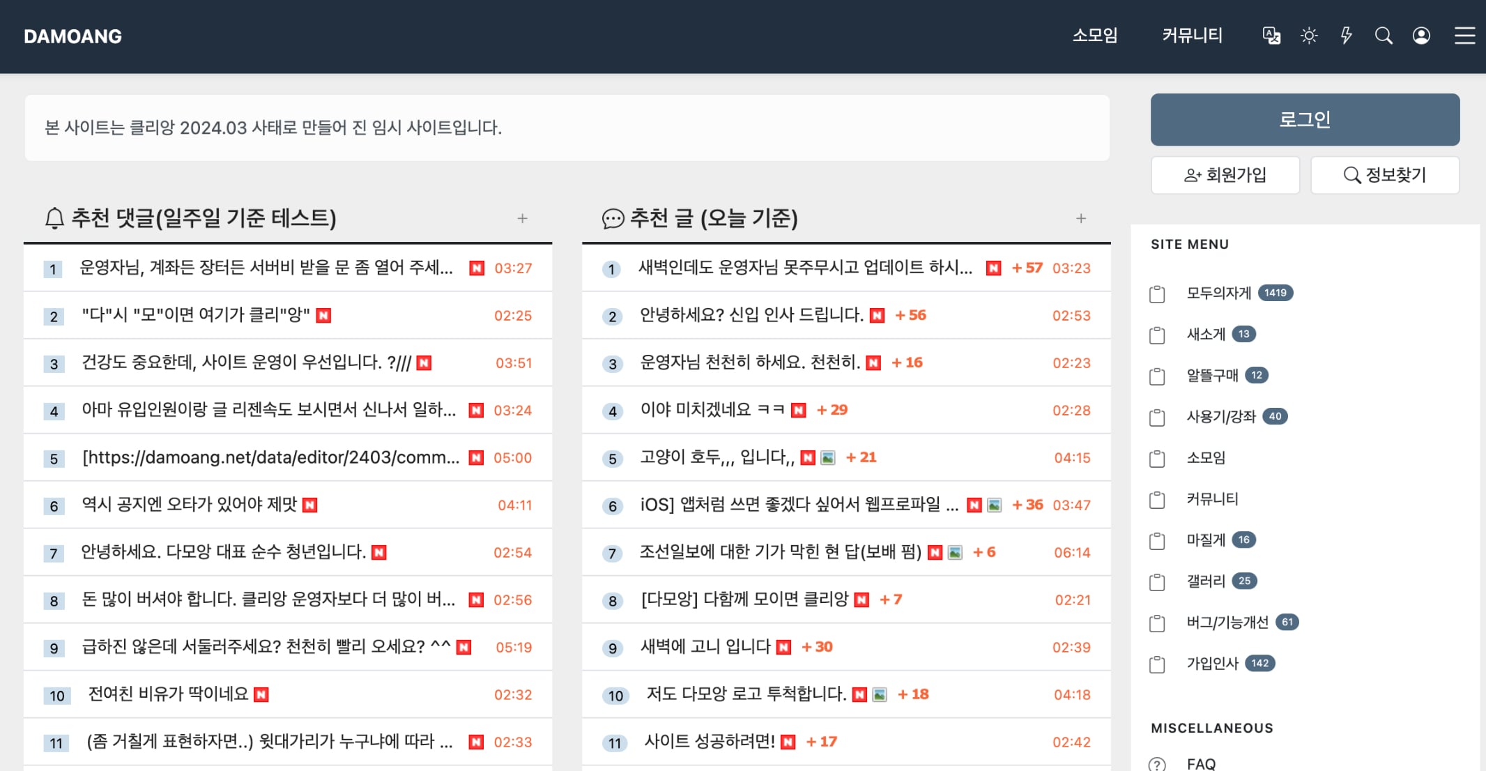The image size is (1486, 771).
Task: Click image icon on iOS 웹프로파일 post
Action: [x=995, y=505]
